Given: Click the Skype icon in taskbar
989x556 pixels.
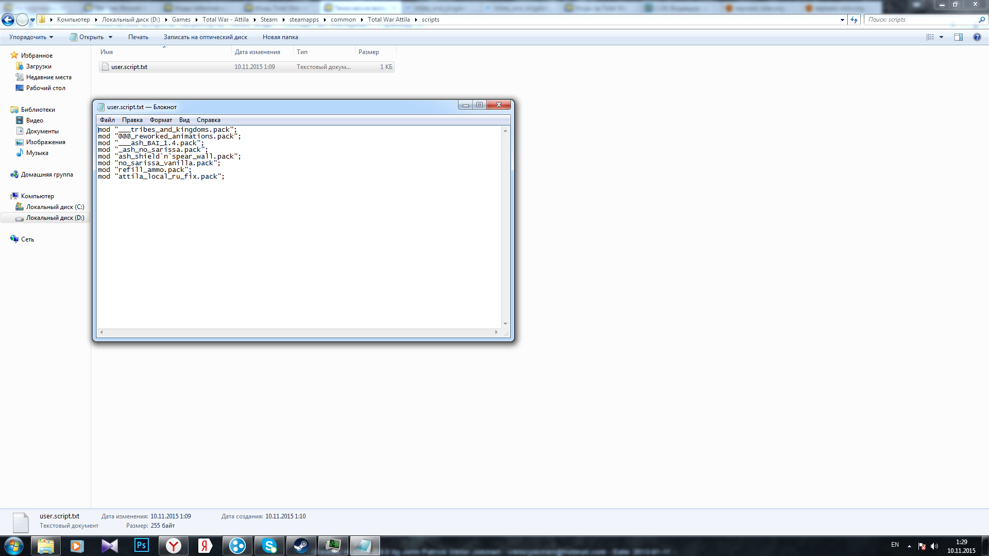Looking at the screenshot, I should 269,545.
